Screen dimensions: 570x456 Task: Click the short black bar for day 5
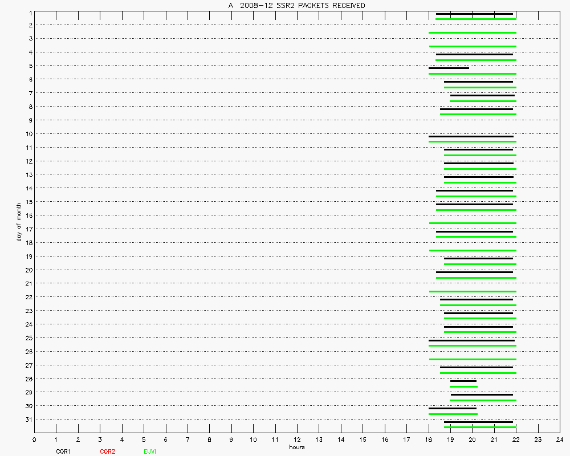449,68
